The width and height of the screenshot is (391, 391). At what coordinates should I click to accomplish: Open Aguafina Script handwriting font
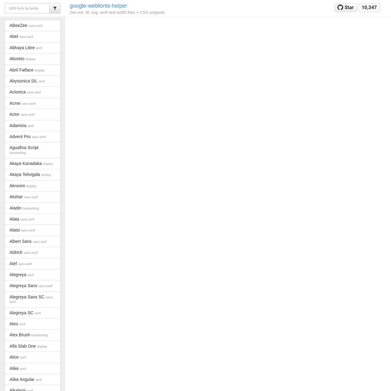(x=32, y=150)
